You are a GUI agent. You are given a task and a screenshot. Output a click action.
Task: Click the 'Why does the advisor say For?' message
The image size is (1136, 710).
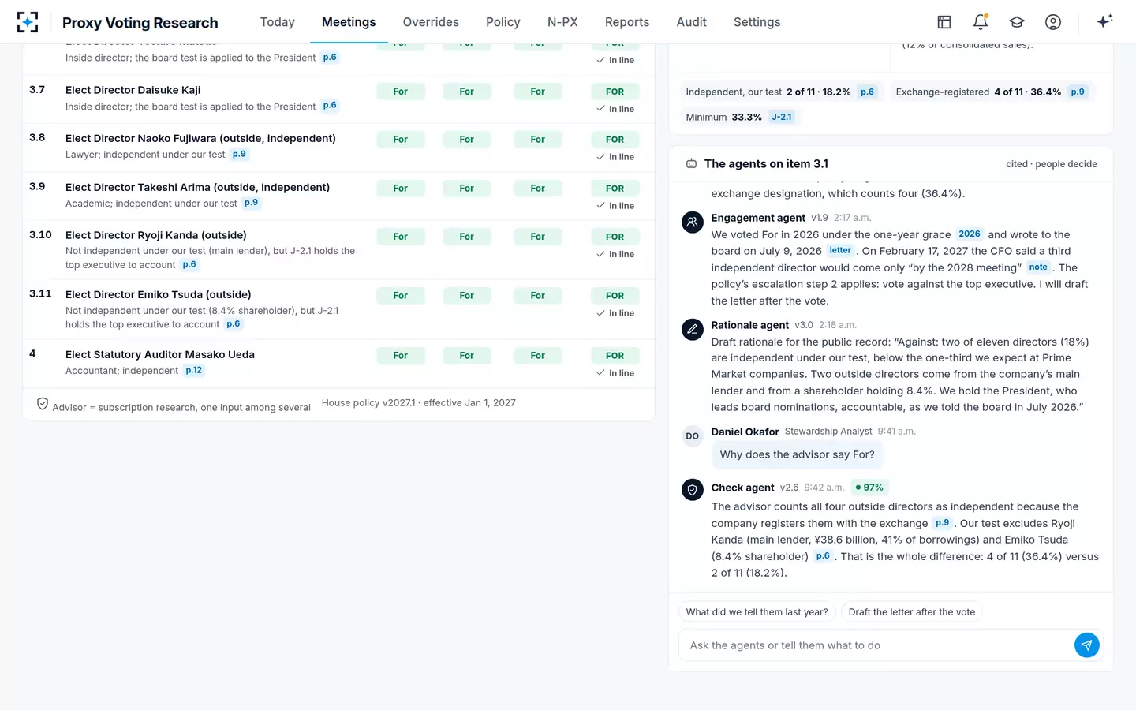[797, 454]
